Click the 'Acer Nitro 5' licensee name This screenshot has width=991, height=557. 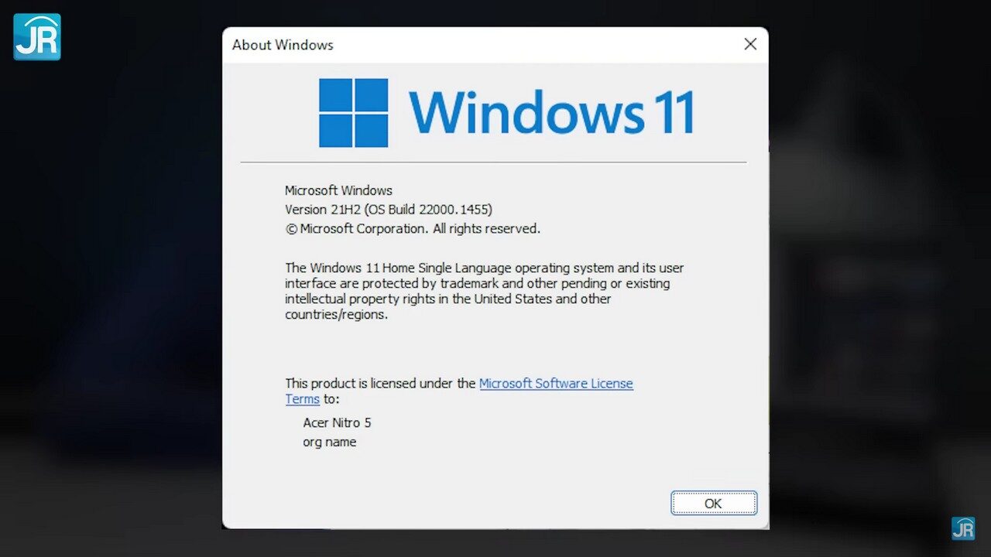tap(337, 423)
